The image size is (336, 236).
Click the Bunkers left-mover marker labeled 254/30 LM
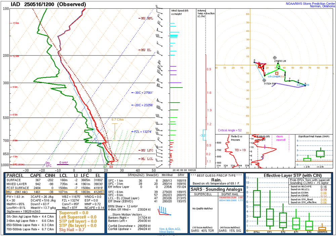[x=275, y=58]
